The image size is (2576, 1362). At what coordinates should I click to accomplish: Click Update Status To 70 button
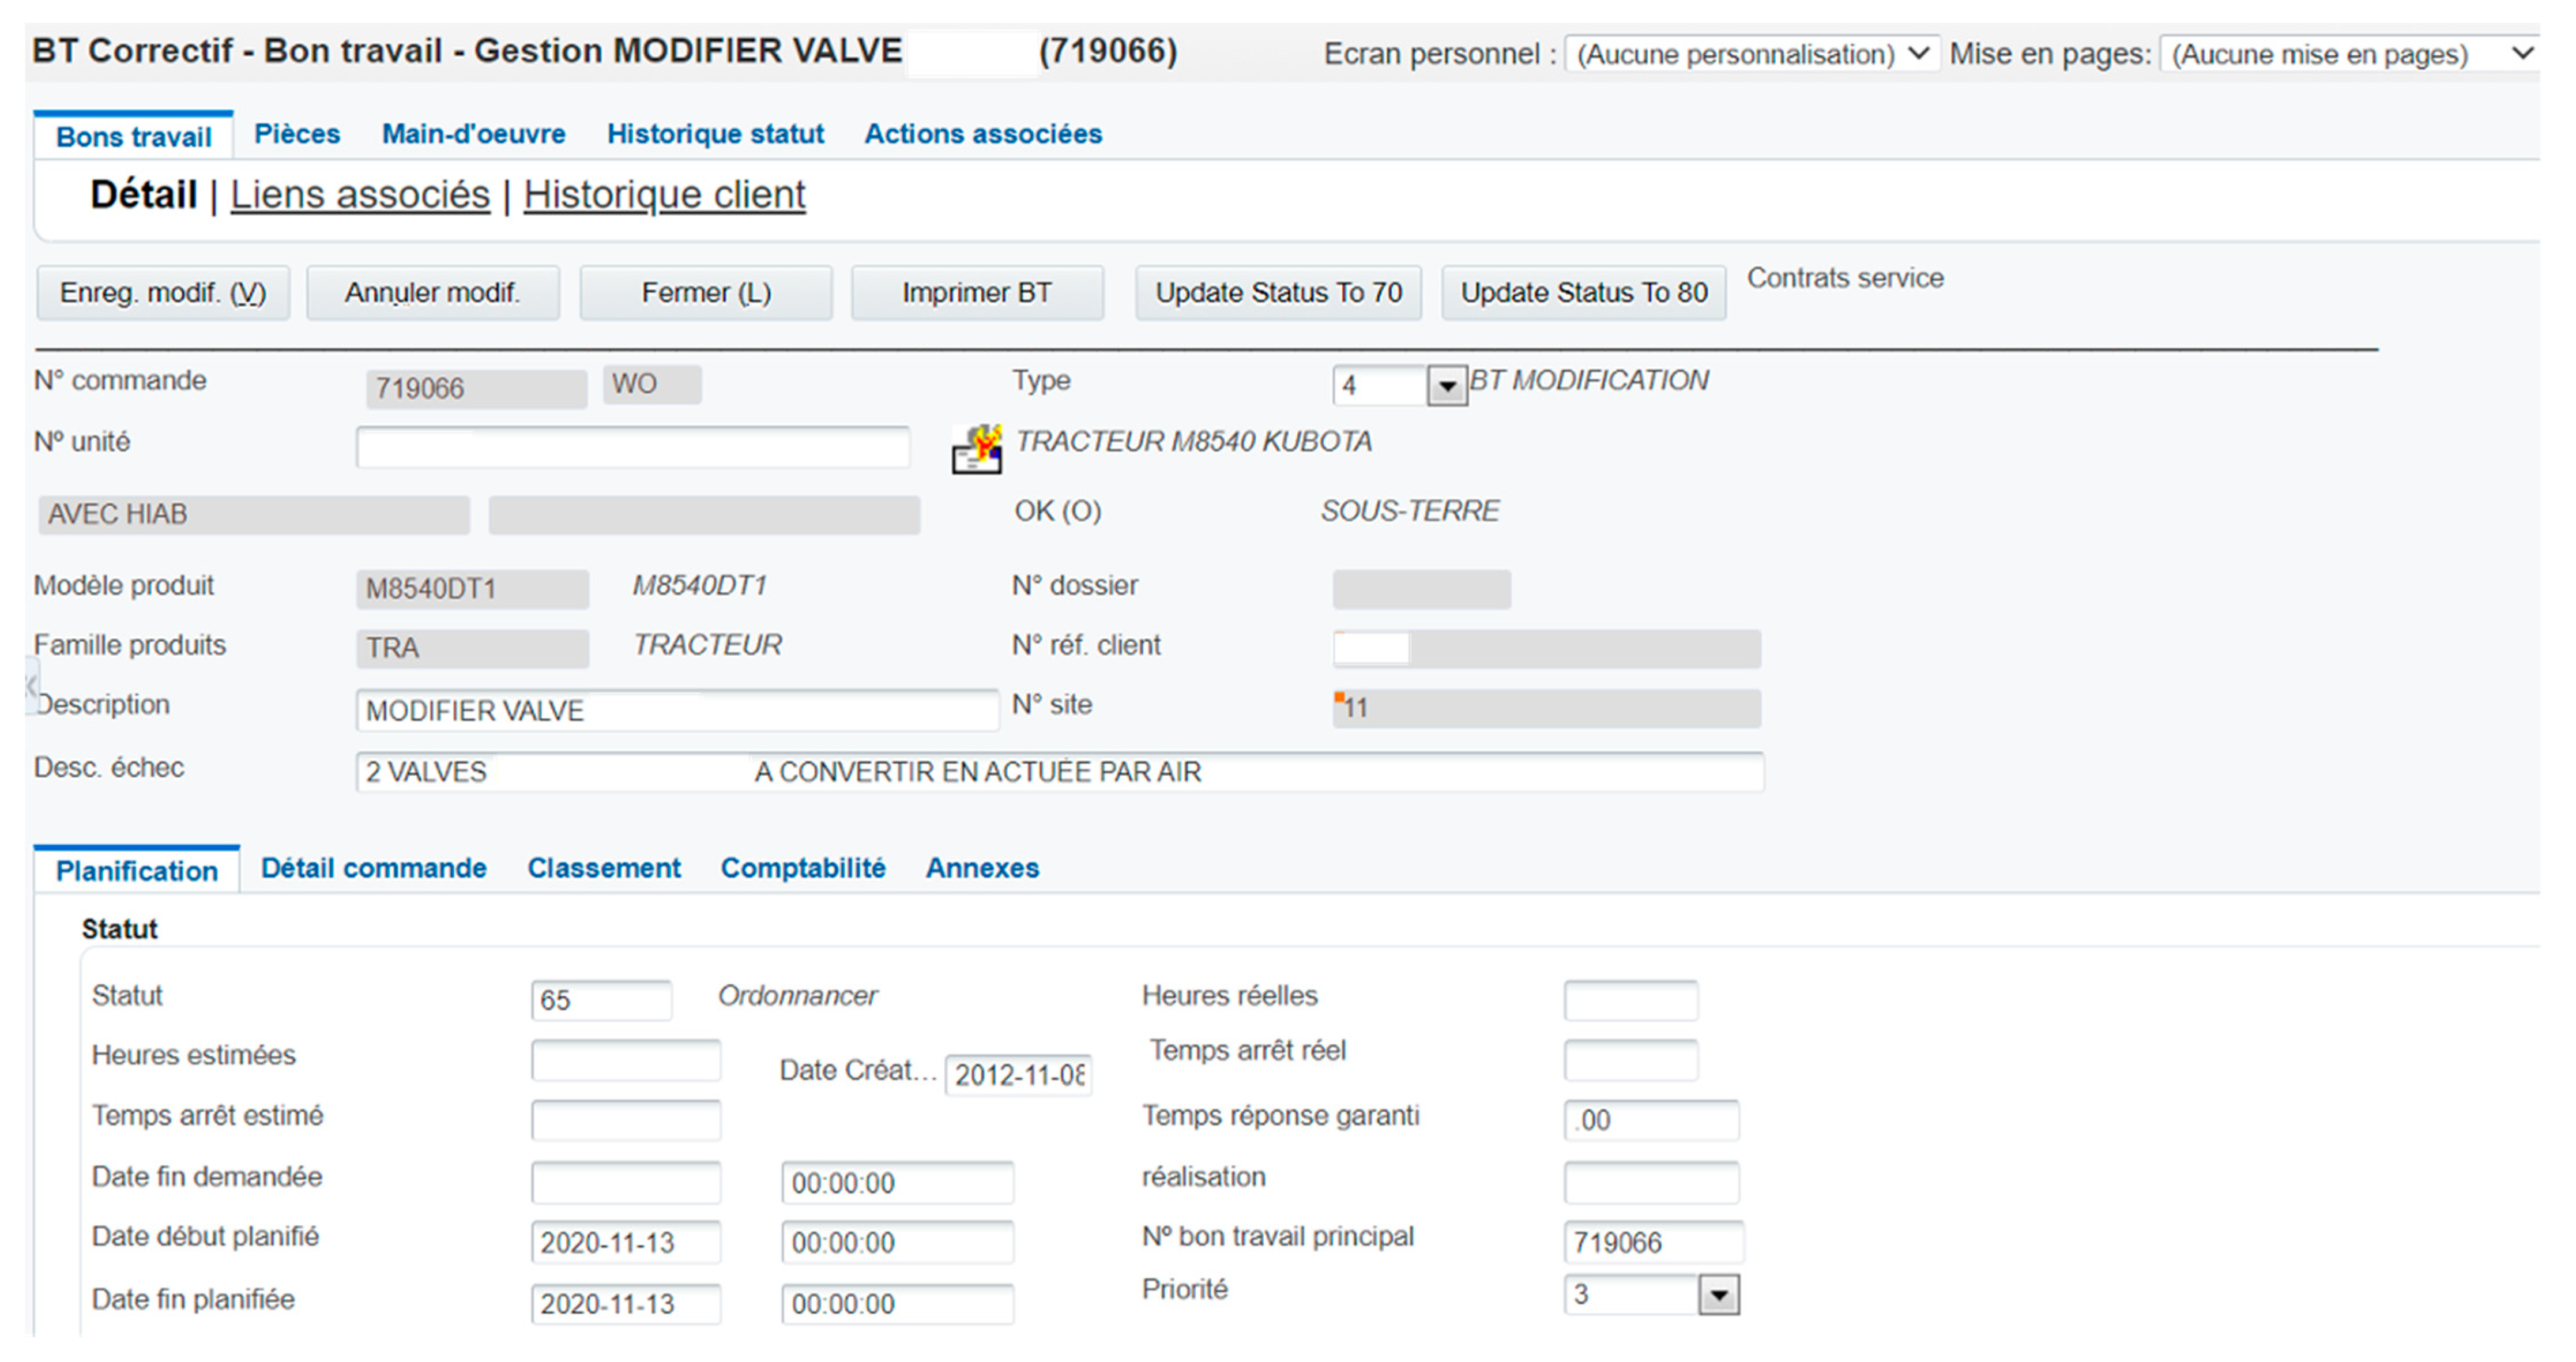pyautogui.click(x=1278, y=293)
